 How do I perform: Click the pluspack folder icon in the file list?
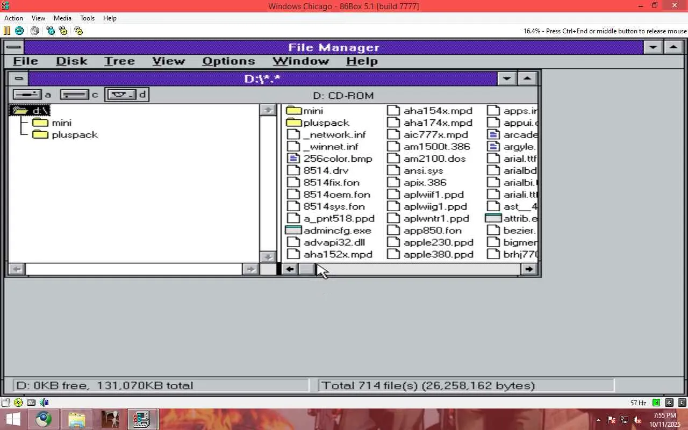tap(293, 123)
